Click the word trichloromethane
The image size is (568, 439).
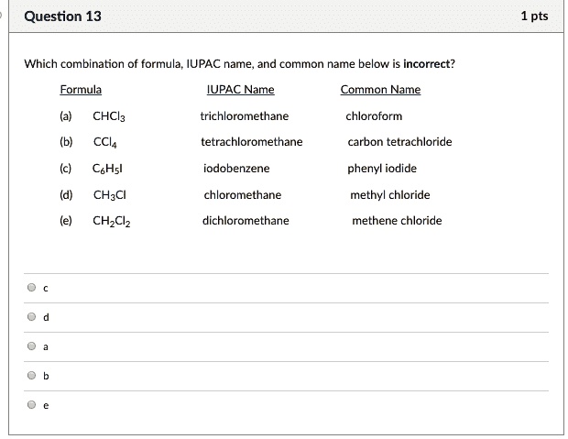(x=244, y=116)
